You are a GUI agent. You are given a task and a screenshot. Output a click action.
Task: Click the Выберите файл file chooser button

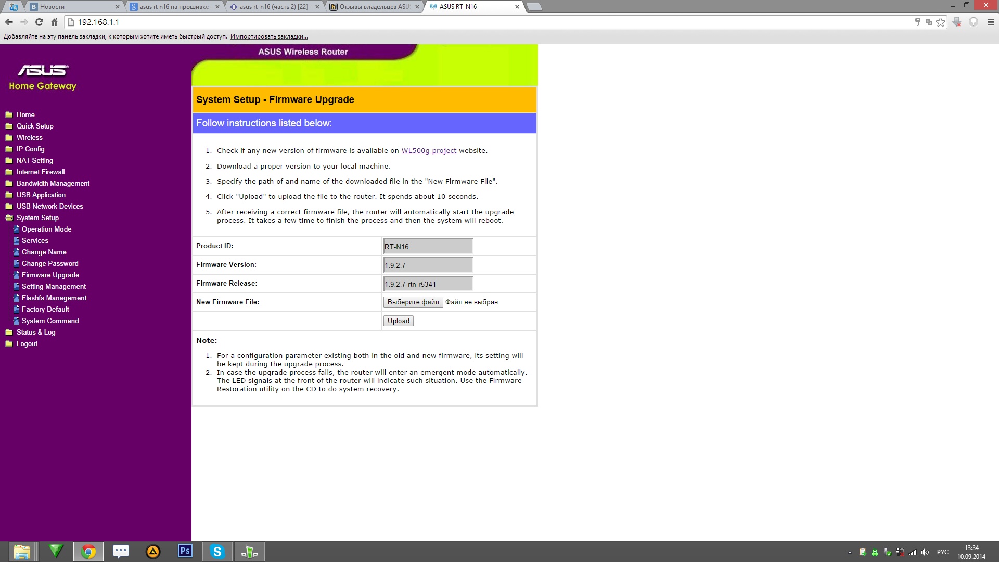pyautogui.click(x=413, y=302)
